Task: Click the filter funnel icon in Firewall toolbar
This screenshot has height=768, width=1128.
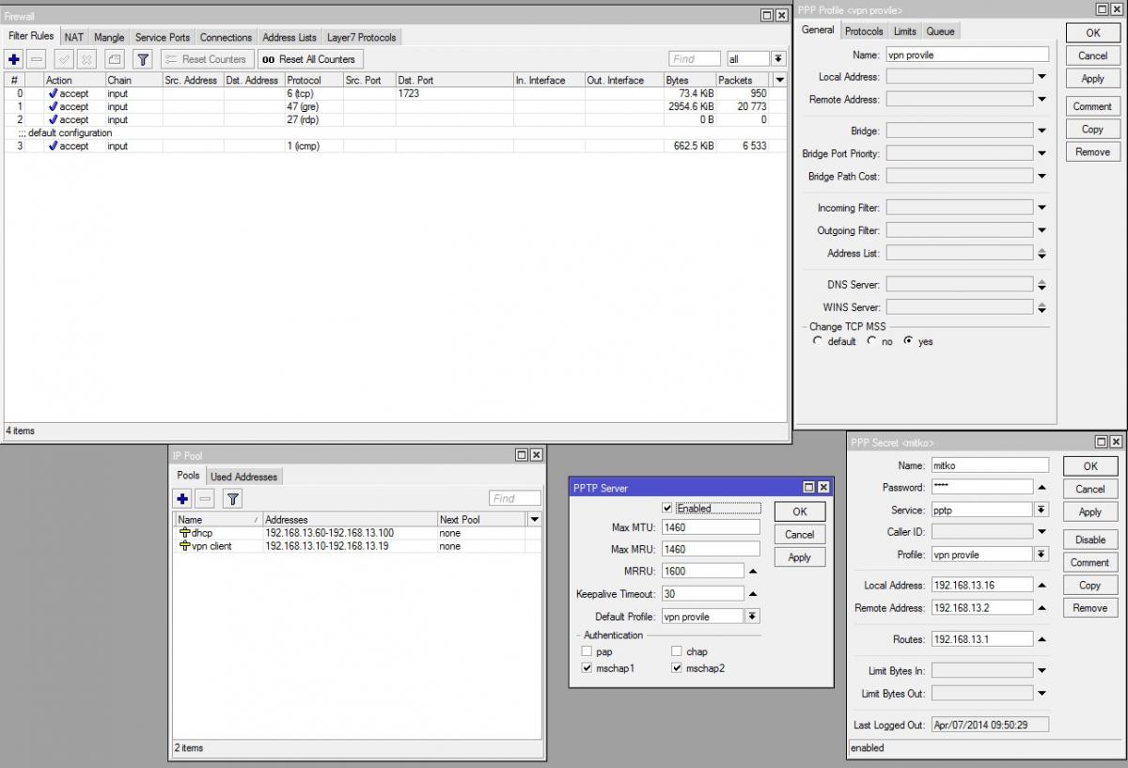Action: 142,59
